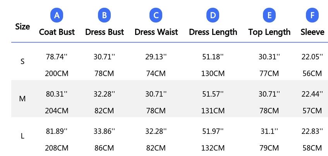Click the Dress Waist header label
The width and height of the screenshot is (328, 156).
156,32
